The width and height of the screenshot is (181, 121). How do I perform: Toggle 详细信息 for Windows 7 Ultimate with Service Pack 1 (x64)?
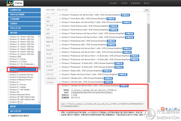coord(124,86)
